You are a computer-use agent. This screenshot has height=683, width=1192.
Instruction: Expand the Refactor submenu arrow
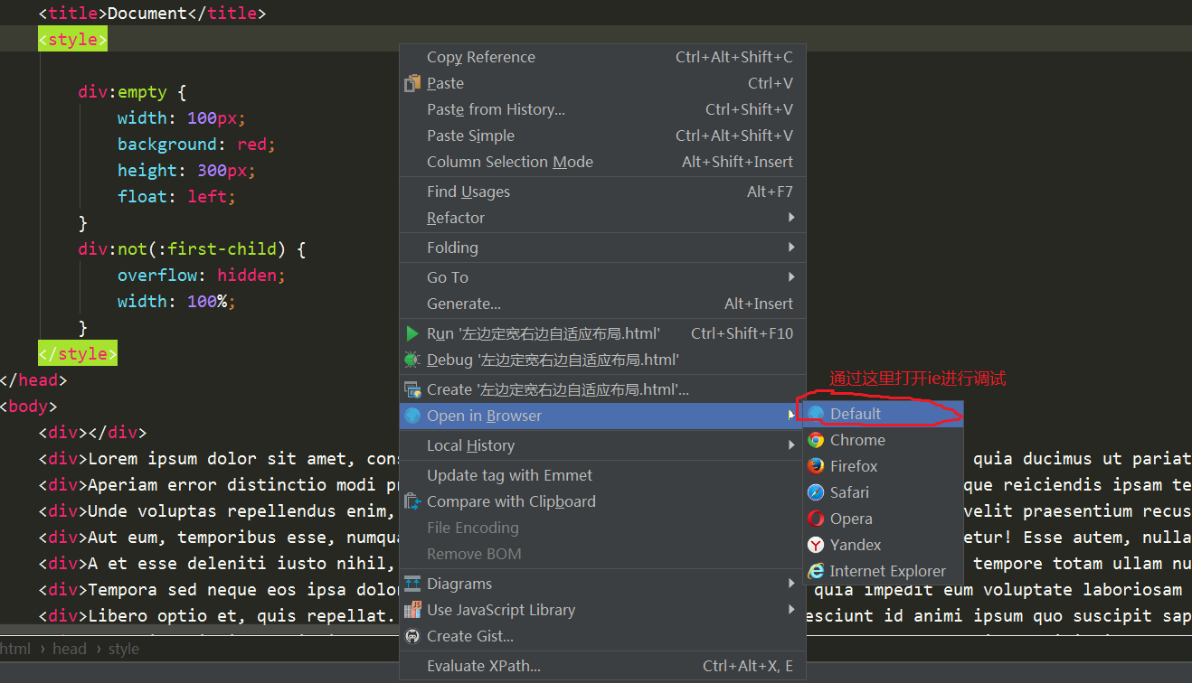click(x=791, y=218)
